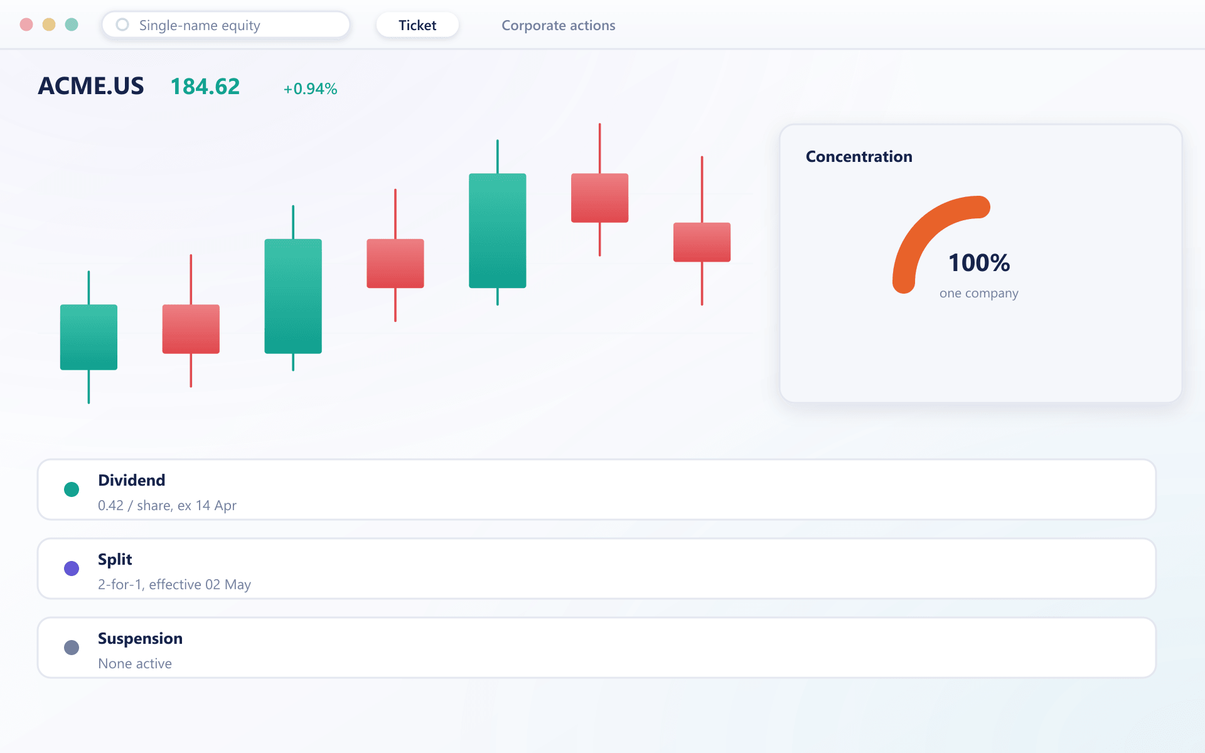
Task: Click the search circle icon in search field
Action: 122,24
